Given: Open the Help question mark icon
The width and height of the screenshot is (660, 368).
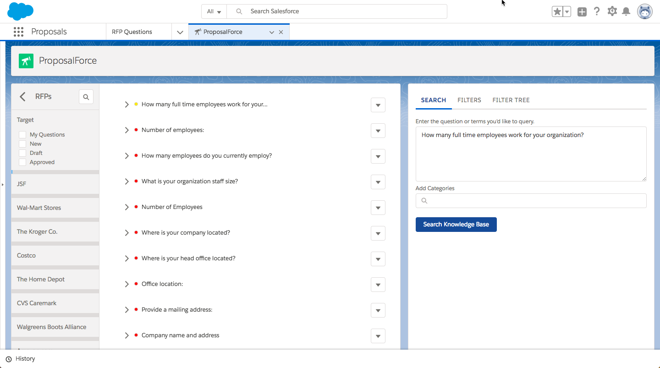Looking at the screenshot, I should click(596, 11).
